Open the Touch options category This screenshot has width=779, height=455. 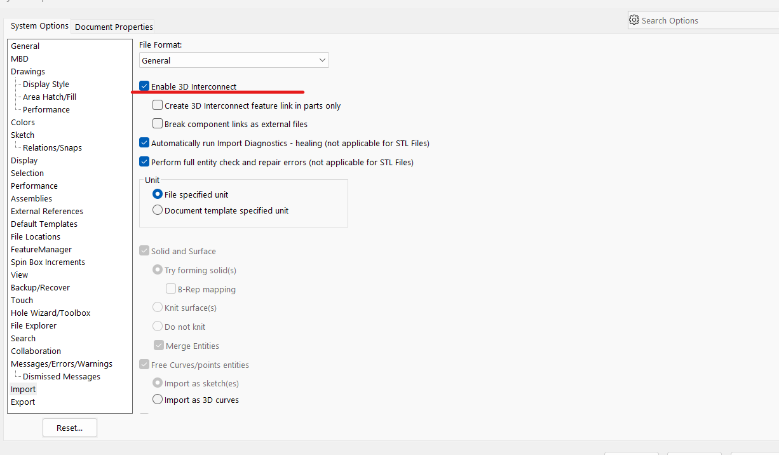[x=22, y=300]
